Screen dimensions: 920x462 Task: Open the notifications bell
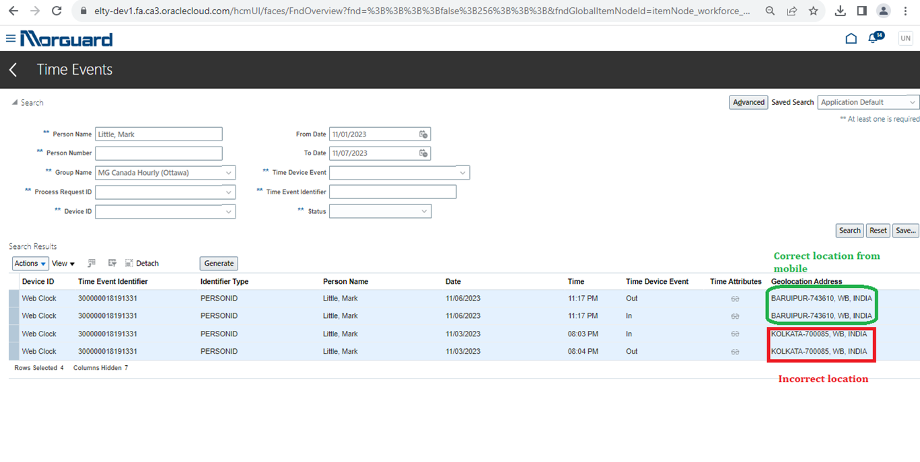[874, 38]
